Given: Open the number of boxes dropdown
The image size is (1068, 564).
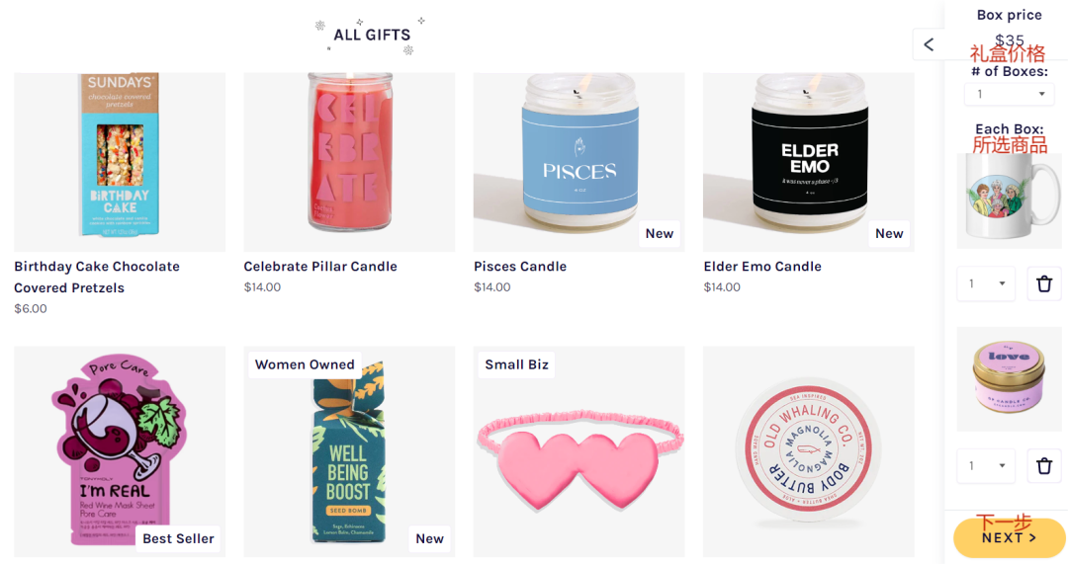Looking at the screenshot, I should point(1010,94).
